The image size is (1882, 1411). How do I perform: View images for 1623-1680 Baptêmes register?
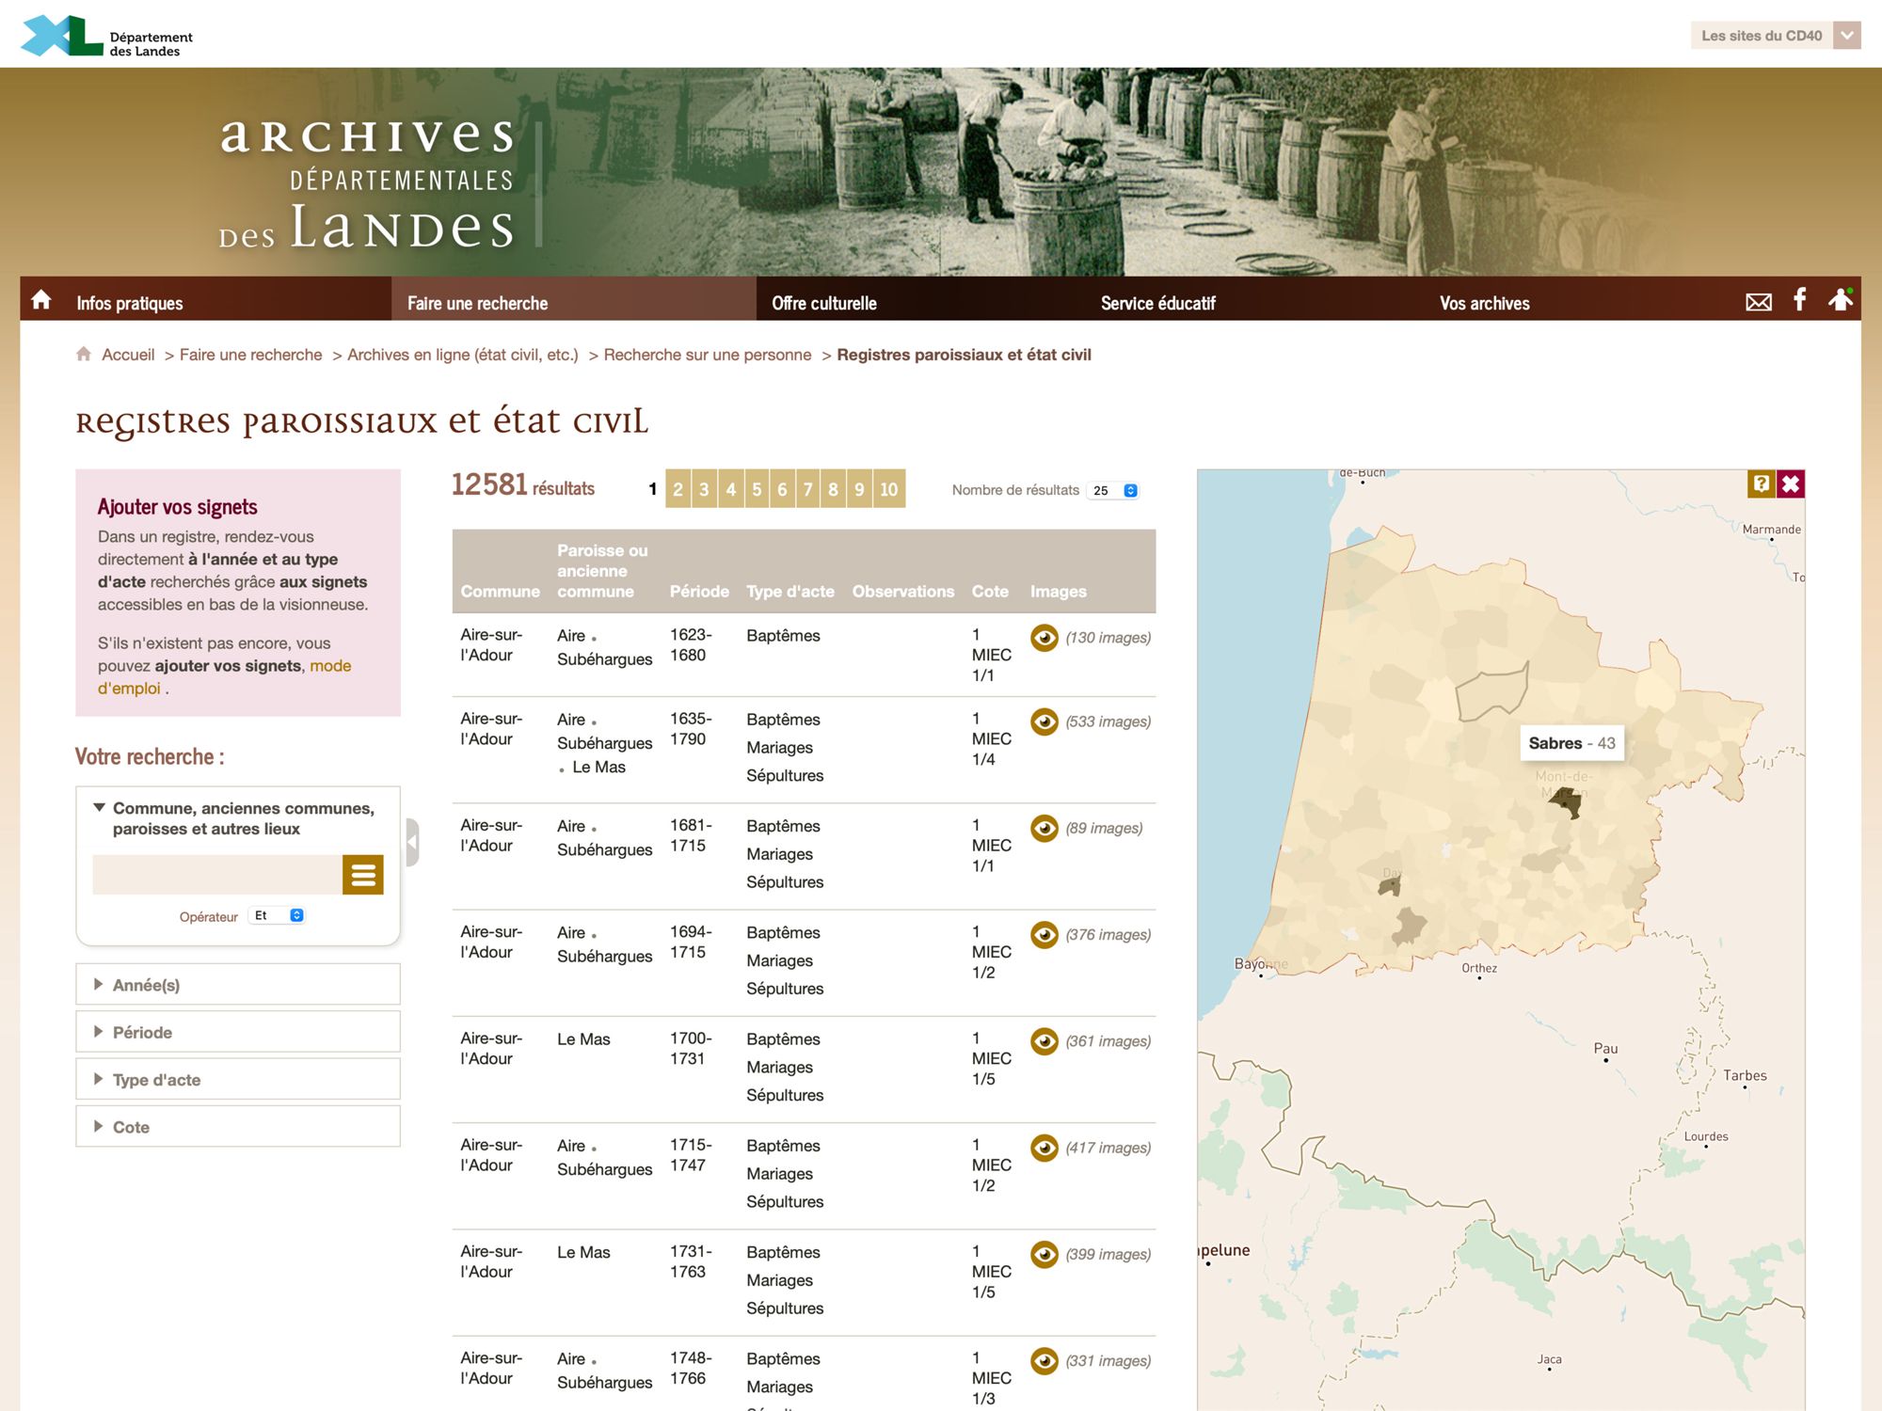[1044, 638]
